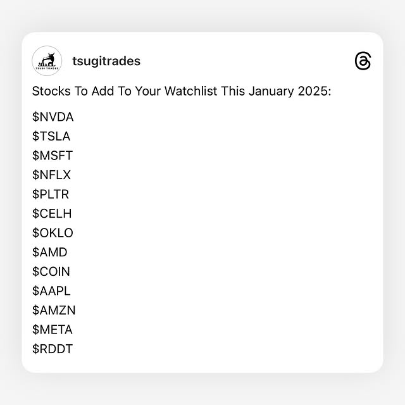Open the $TSLA ticker
The height and width of the screenshot is (405, 405).
(51, 136)
